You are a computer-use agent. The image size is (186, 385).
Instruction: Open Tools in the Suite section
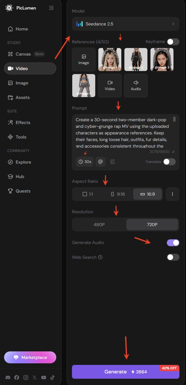[30, 137]
